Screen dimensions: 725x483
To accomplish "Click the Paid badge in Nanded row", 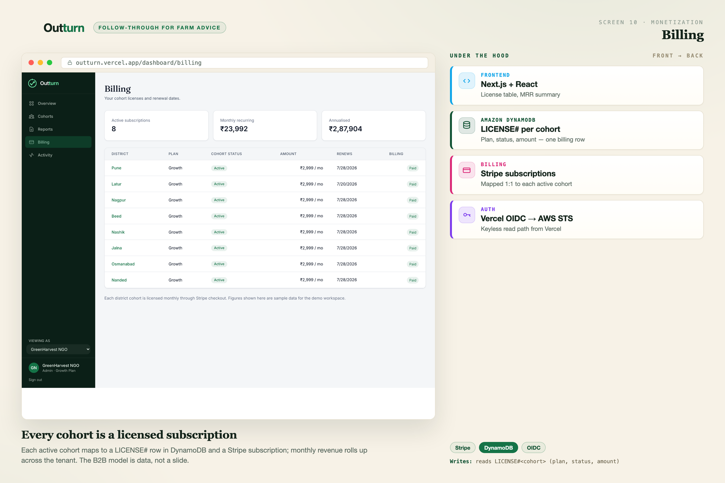I will pos(413,280).
